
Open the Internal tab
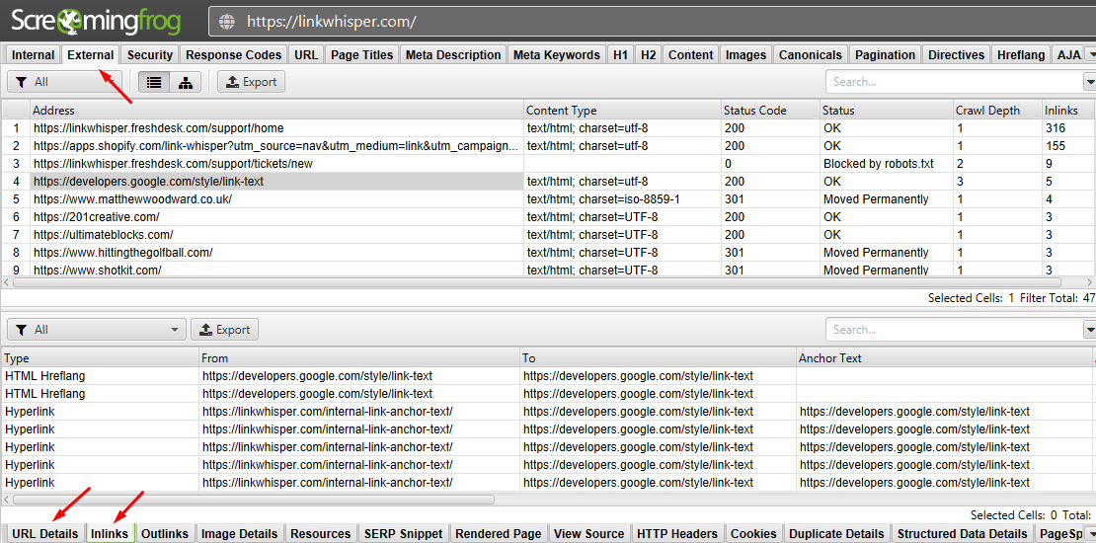tap(33, 55)
